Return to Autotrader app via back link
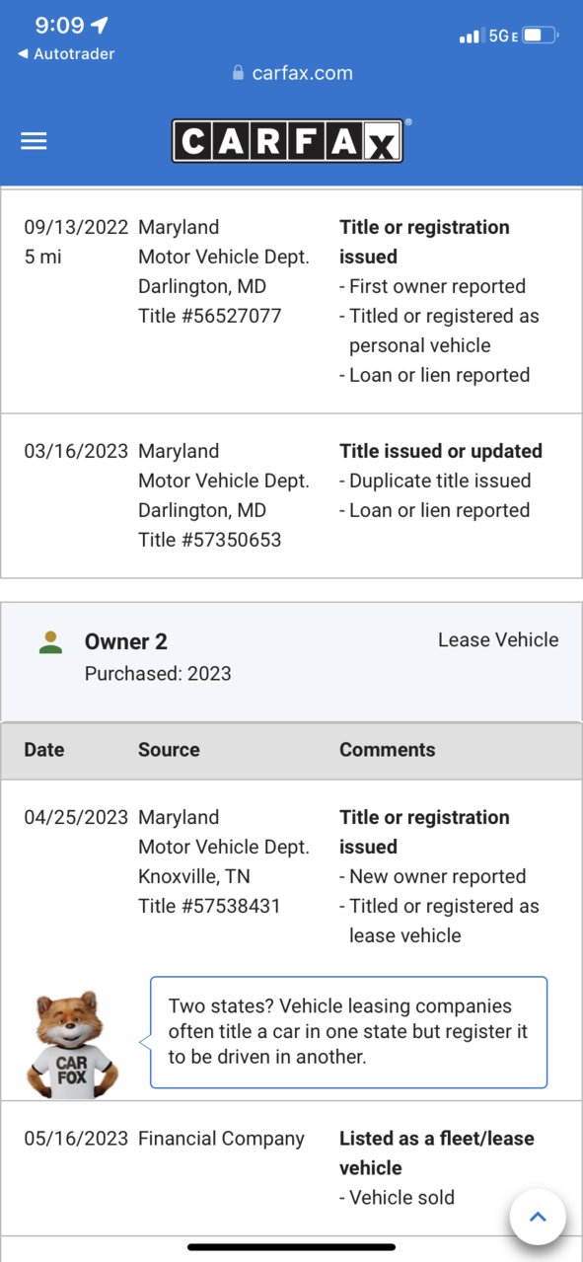 pos(66,54)
